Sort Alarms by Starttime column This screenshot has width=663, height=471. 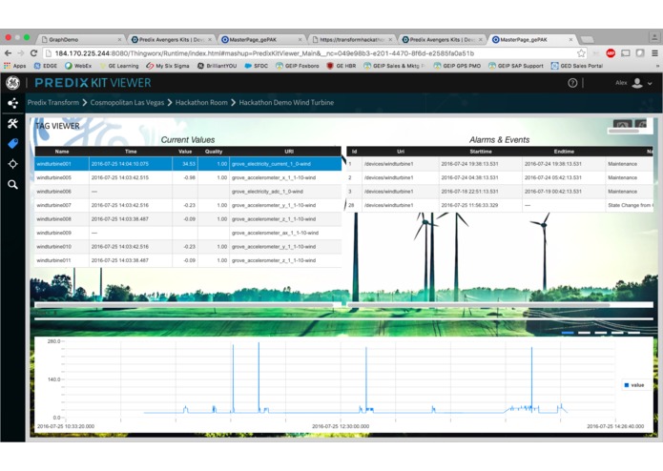pos(481,152)
